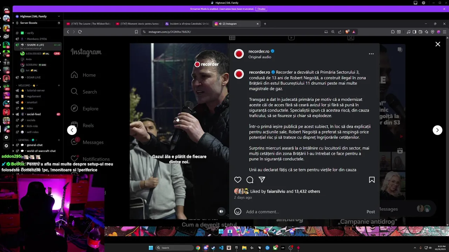Open the browser hamburger menu
Screen dimensions: 449x252
pyautogui.click(x=445, y=32)
